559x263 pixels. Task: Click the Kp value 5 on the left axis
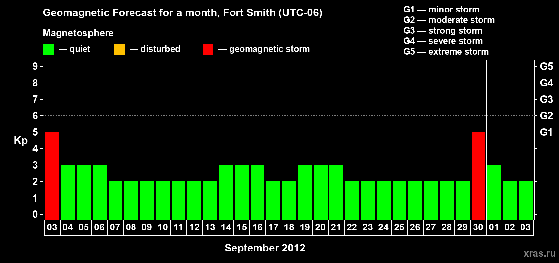(x=35, y=132)
